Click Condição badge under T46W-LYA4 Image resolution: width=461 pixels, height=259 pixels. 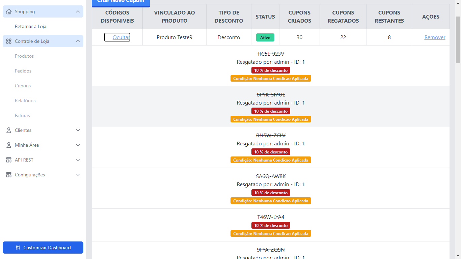coord(271,233)
